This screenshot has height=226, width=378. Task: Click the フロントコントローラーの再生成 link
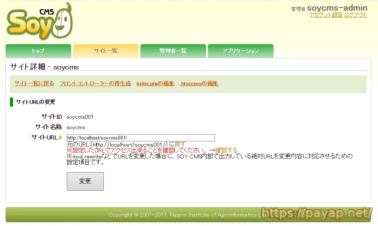coord(95,83)
